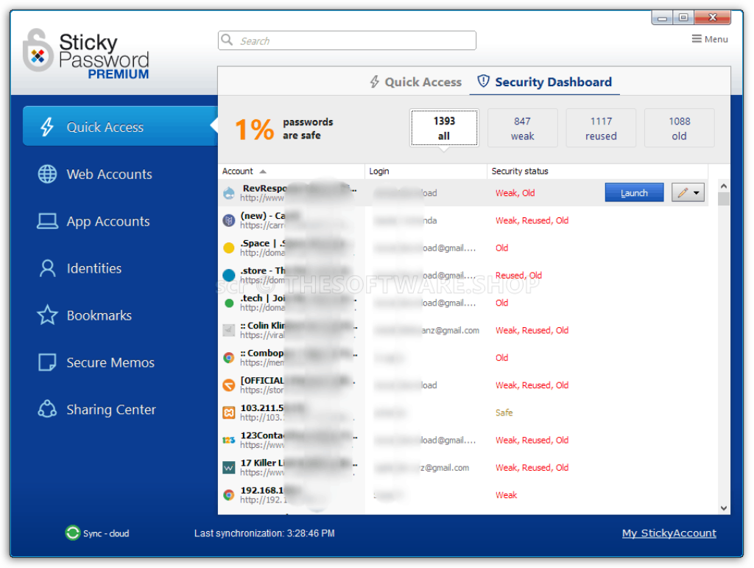
Task: Click into the Search field
Action: [347, 41]
